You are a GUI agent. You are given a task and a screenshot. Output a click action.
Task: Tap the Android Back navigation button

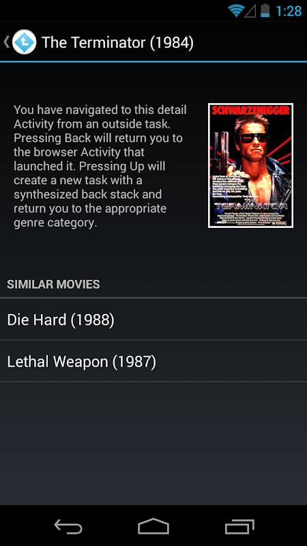click(x=68, y=526)
